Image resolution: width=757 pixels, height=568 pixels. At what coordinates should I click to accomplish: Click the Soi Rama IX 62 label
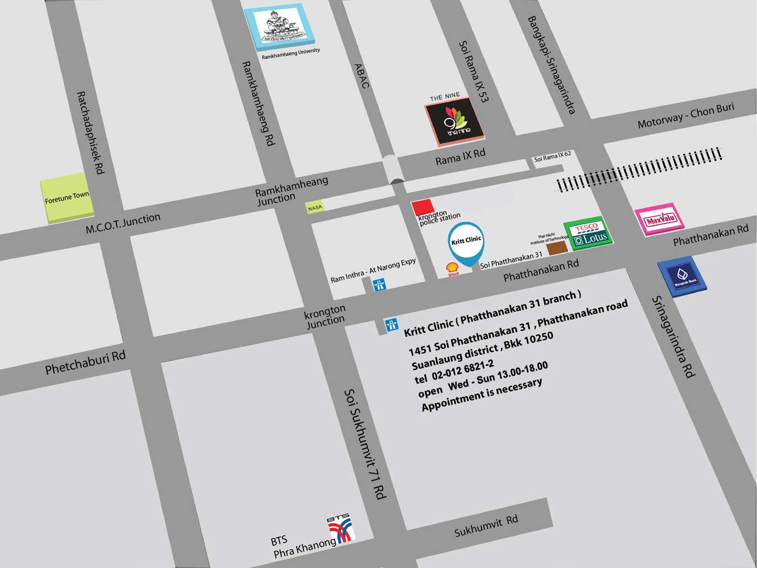pyautogui.click(x=553, y=157)
